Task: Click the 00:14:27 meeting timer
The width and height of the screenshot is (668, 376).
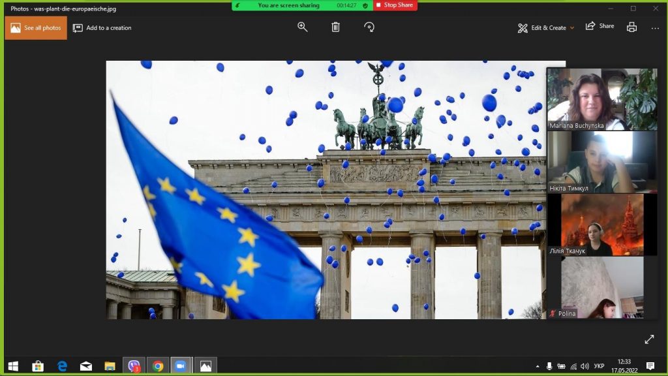Action: point(346,5)
